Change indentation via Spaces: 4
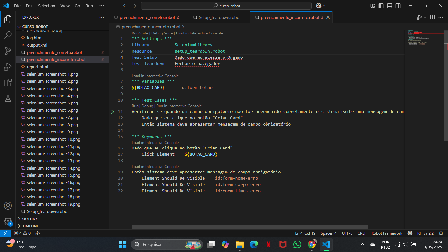448x252 pixels. point(329,233)
